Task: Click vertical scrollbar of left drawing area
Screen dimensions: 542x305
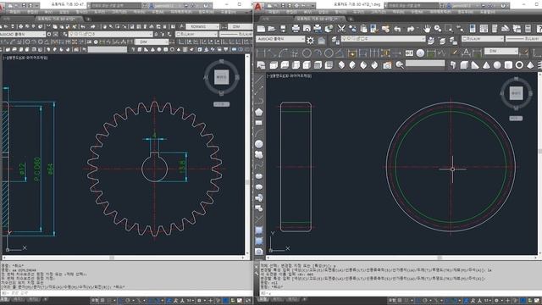Action: [247, 154]
